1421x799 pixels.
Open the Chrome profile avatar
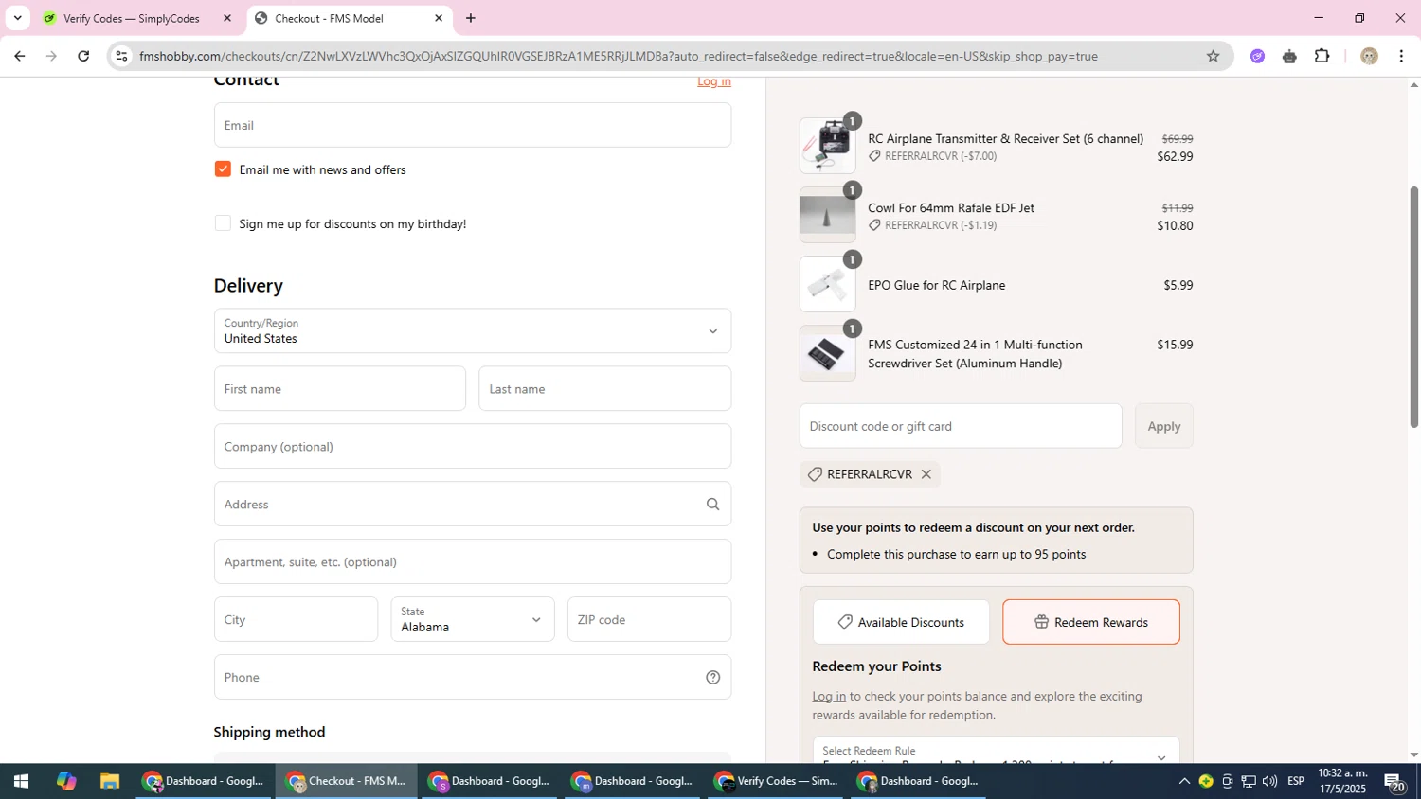[x=1368, y=56]
